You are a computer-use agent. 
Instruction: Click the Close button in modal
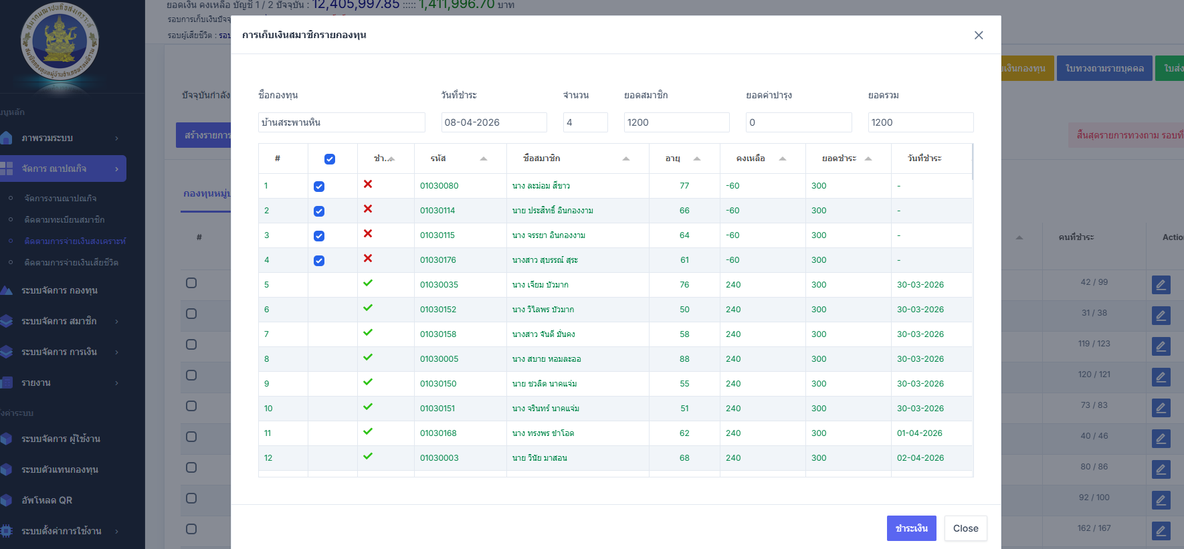point(966,528)
